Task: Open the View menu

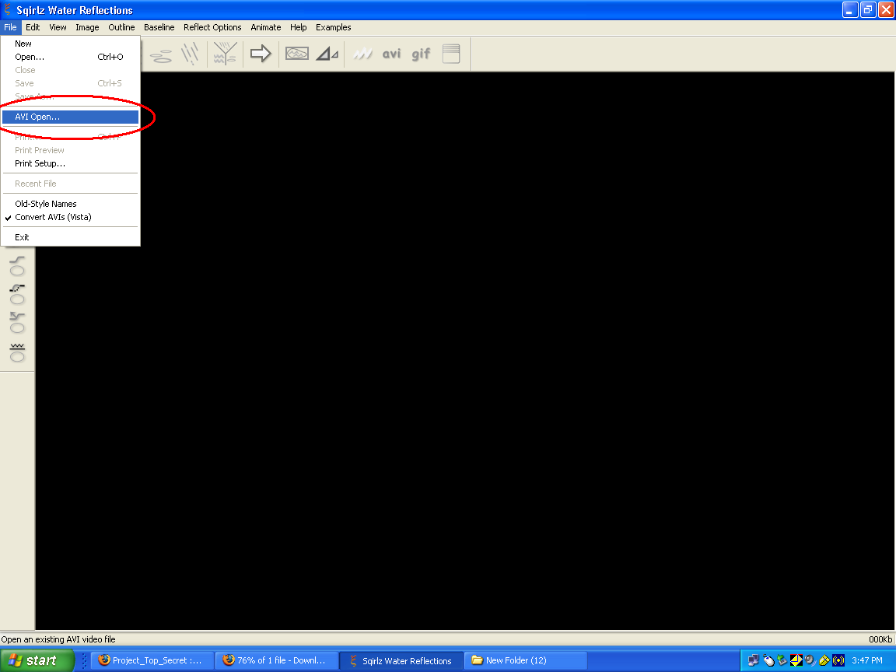Action: click(x=58, y=27)
